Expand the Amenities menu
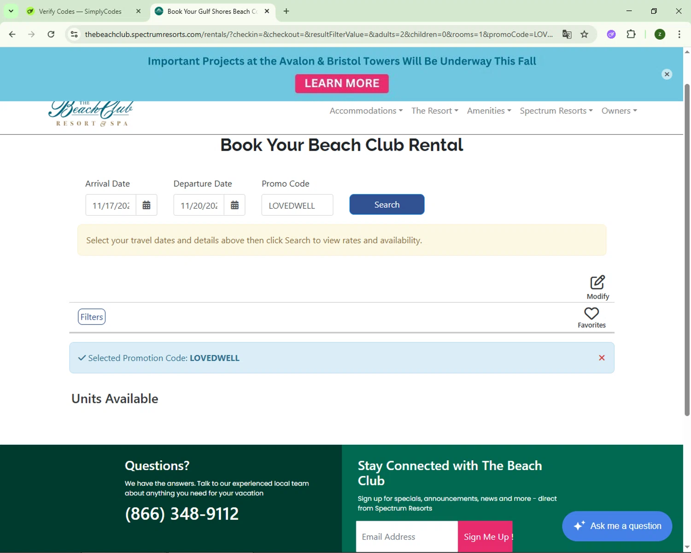 [x=489, y=111]
